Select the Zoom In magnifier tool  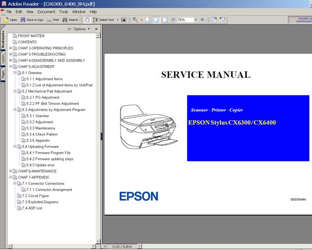coord(135,20)
